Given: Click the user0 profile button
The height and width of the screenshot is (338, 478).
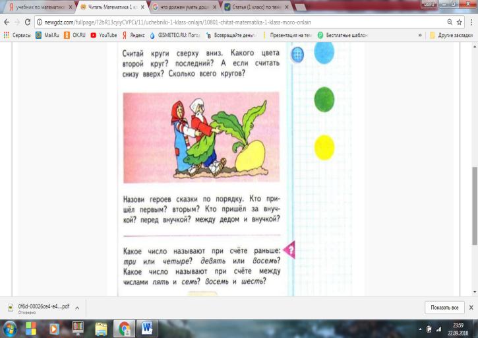Looking at the screenshot, I should tap(429, 4).
